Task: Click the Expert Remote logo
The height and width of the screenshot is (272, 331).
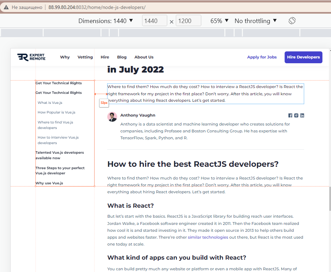Action: [31, 57]
